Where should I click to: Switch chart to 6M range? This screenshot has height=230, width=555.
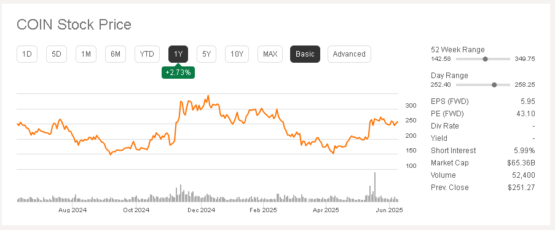pos(116,54)
